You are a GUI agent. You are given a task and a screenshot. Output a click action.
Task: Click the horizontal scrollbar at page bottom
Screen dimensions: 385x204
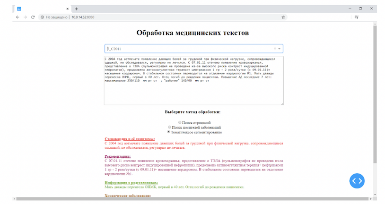189,199
